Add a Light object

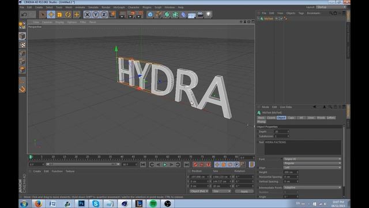click(209, 14)
